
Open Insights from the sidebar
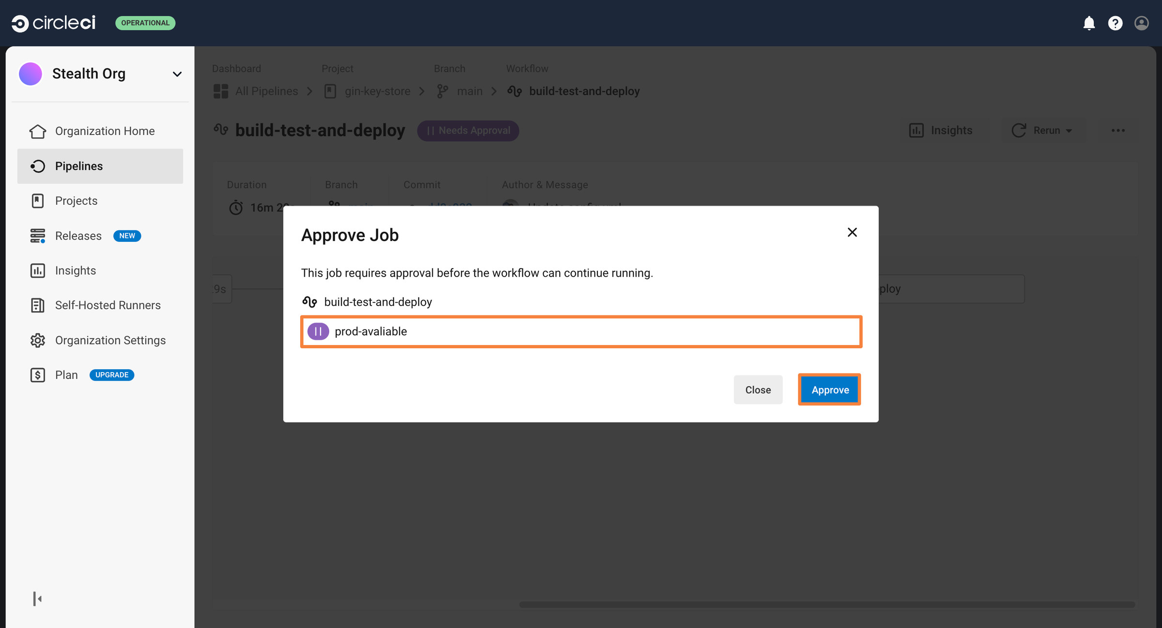[76, 270]
